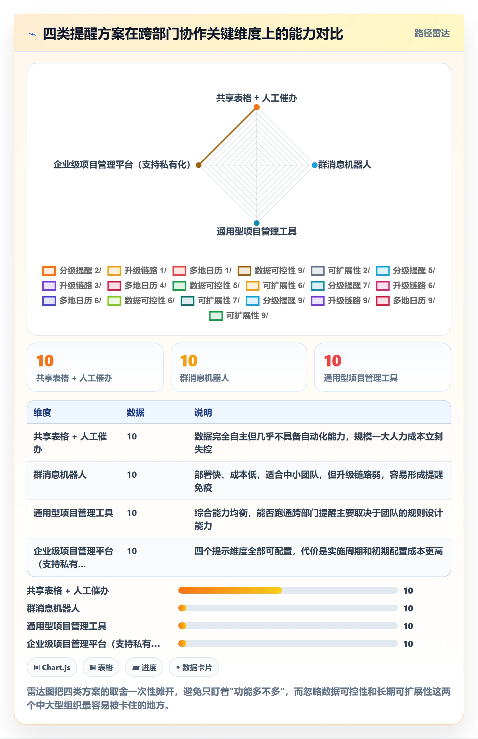Toggle the legend item 数据可控性 5/

pos(206,286)
